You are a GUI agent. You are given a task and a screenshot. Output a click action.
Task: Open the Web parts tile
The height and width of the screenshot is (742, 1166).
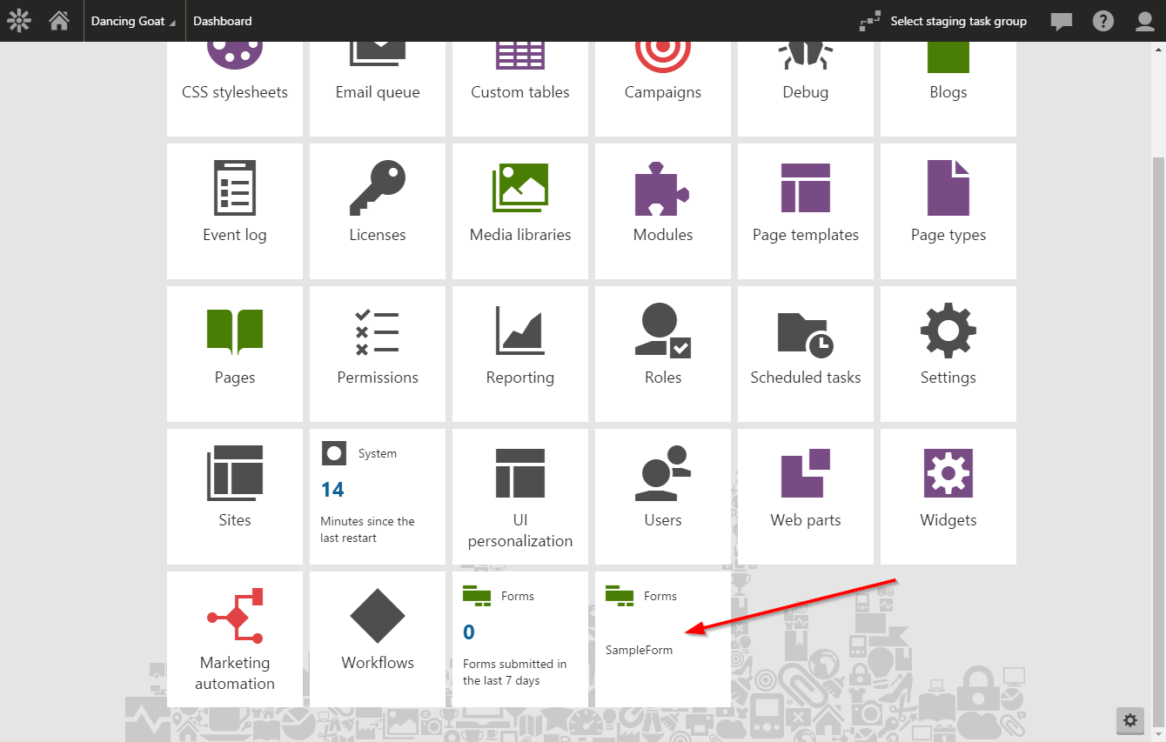(806, 496)
